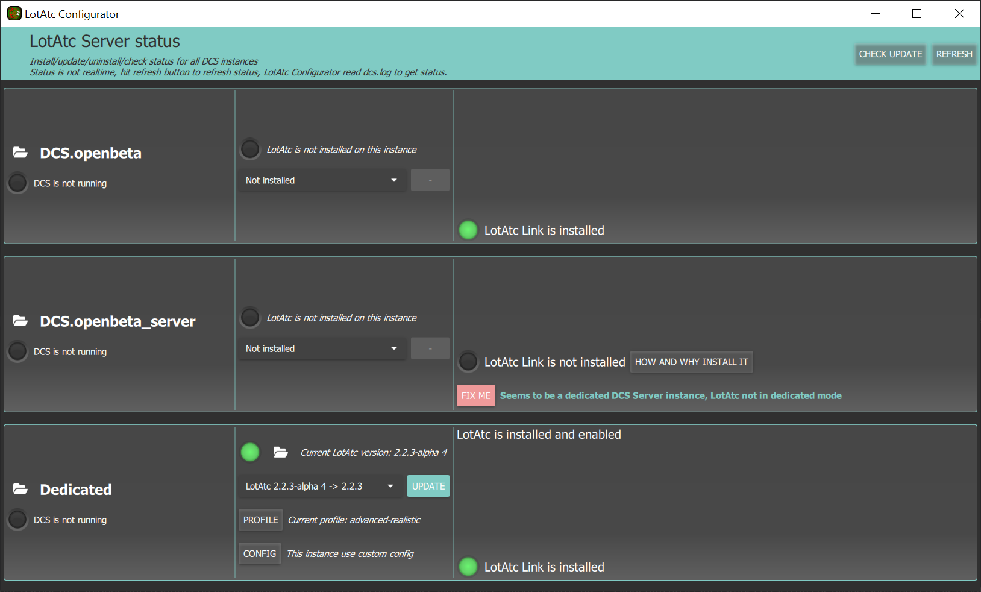Open the CONFIG button
This screenshot has width=981, height=592.
pos(260,553)
